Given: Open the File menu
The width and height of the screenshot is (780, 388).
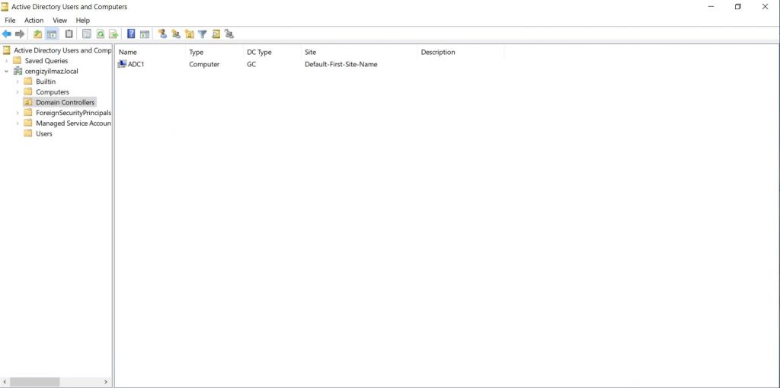Looking at the screenshot, I should point(10,21).
